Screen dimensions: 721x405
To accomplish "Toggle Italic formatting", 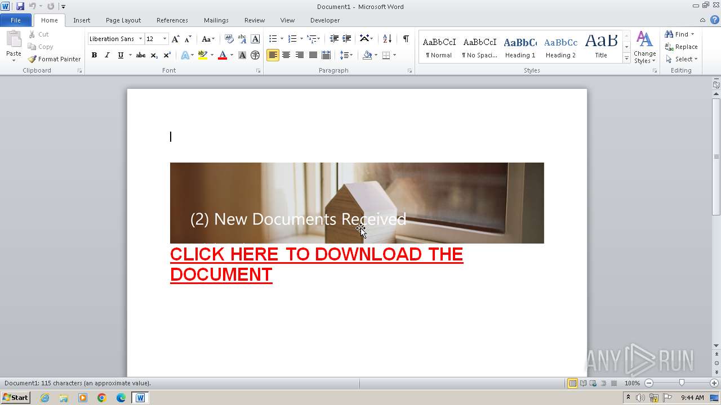I will (107, 55).
